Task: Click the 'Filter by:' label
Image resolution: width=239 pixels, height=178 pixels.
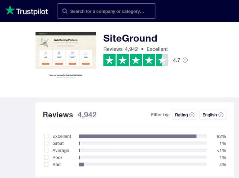Action: (x=160, y=115)
